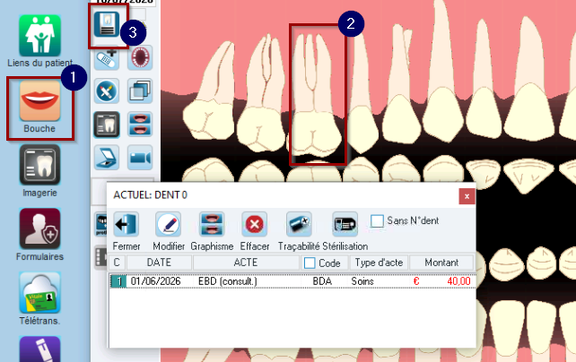Viewport: 576px width, 362px height.
Task: Open the Imagerie x-ray icon in the sidebar
Action: (39, 165)
